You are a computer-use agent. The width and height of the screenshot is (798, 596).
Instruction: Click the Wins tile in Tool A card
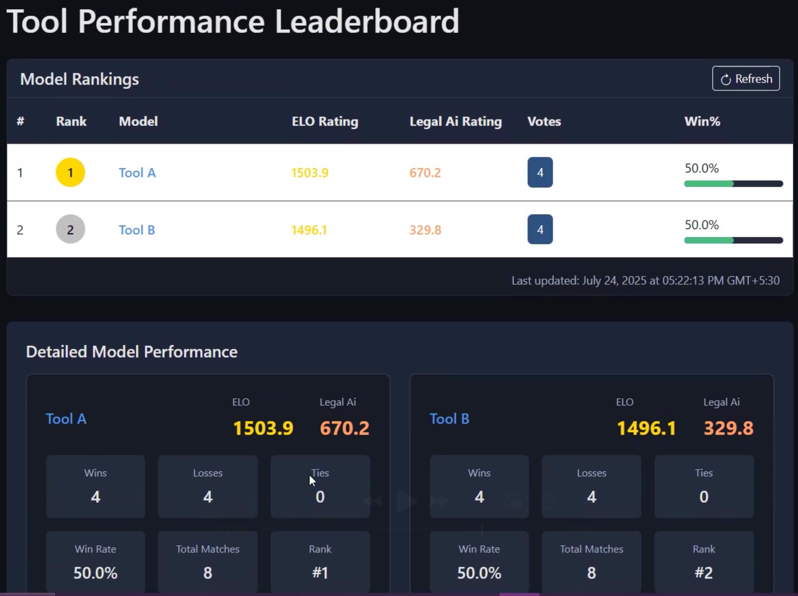tap(95, 486)
